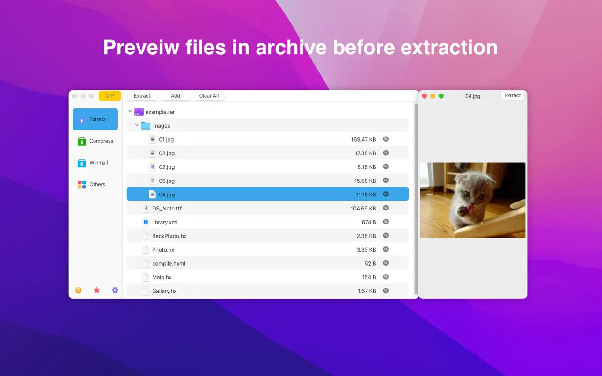
Task: Click the magnifier icon on 04.jpg row
Action: [x=386, y=194]
